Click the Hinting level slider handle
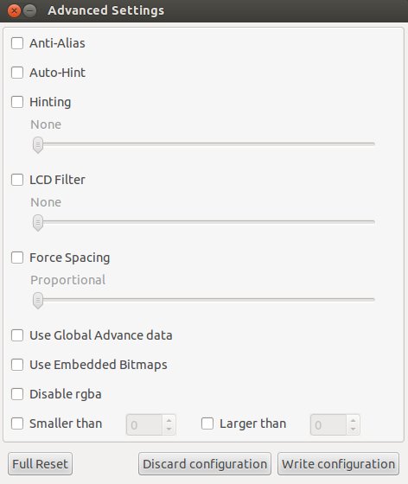This screenshot has width=408, height=484. click(x=38, y=145)
